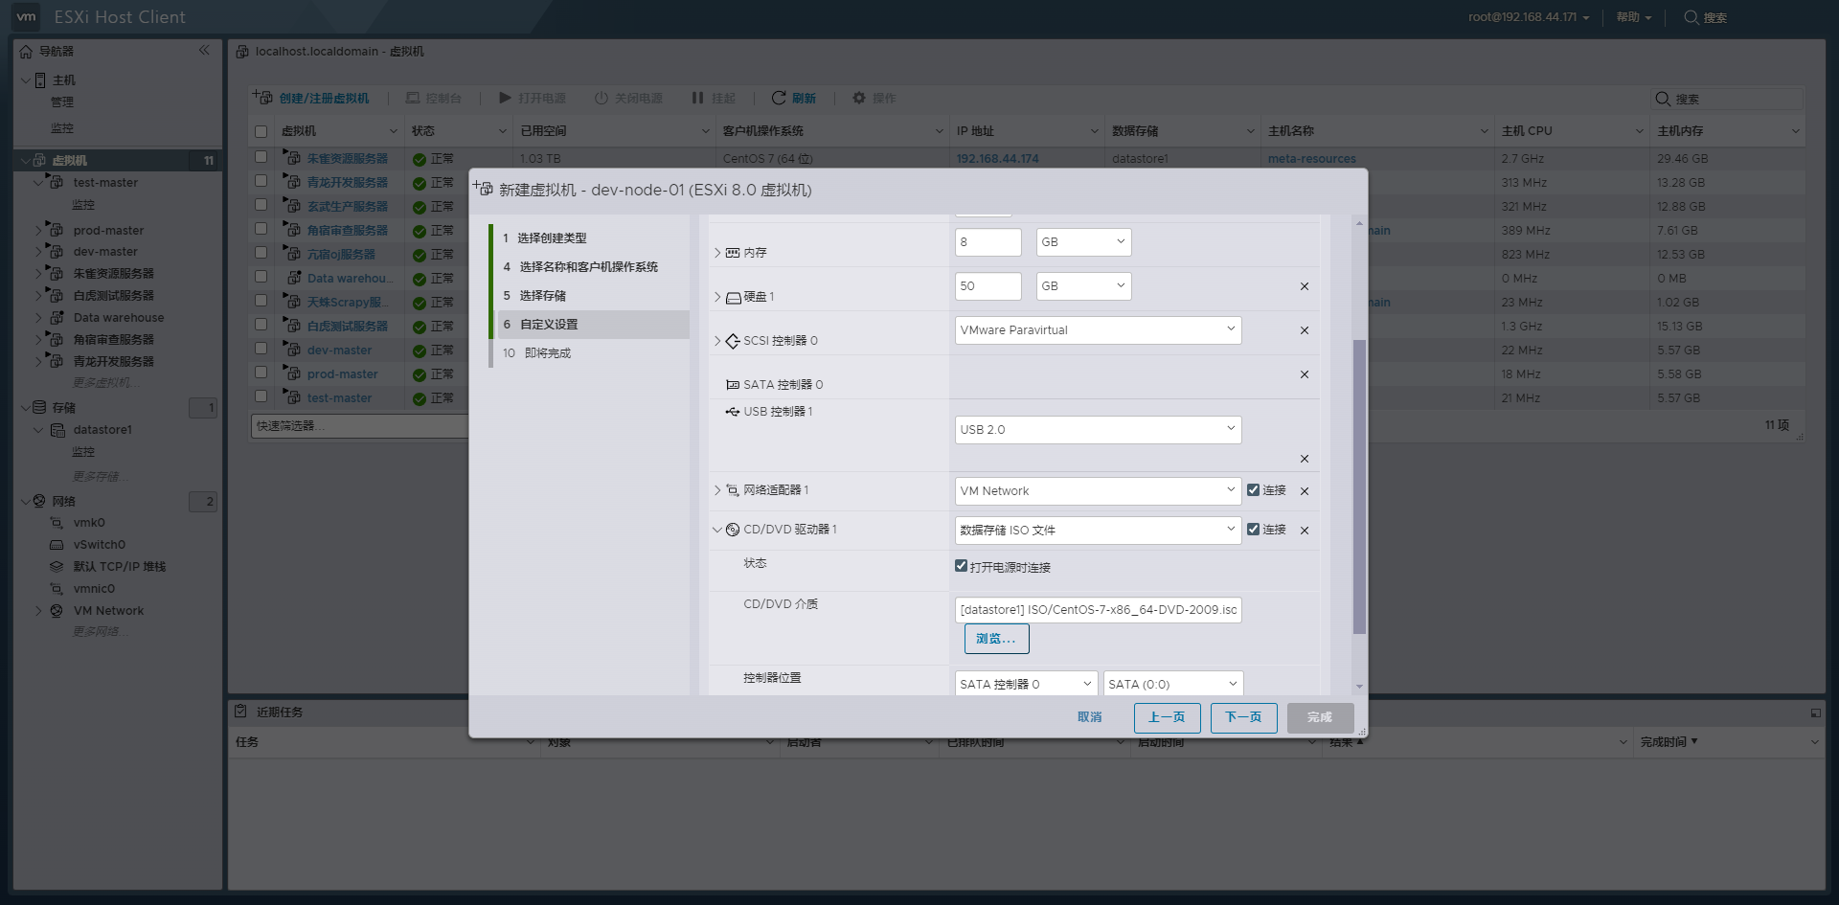
Task: Click the vmk0 adapter icon in navigator
Action: (57, 523)
